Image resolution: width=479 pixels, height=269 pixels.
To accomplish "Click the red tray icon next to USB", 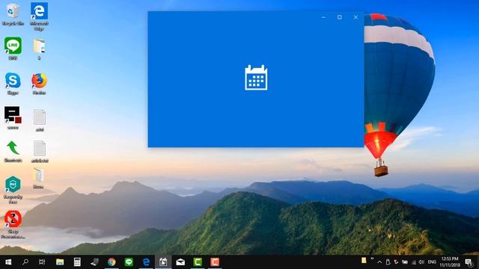I will (396, 262).
